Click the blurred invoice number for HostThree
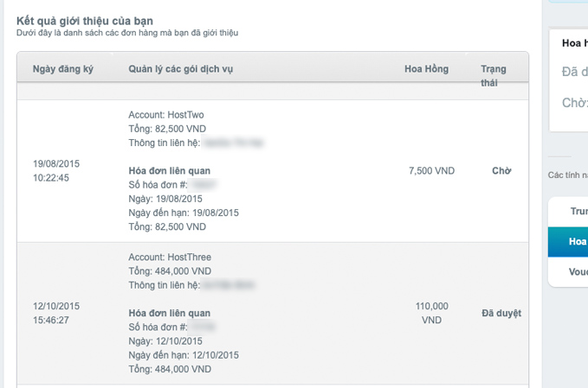 click(203, 327)
